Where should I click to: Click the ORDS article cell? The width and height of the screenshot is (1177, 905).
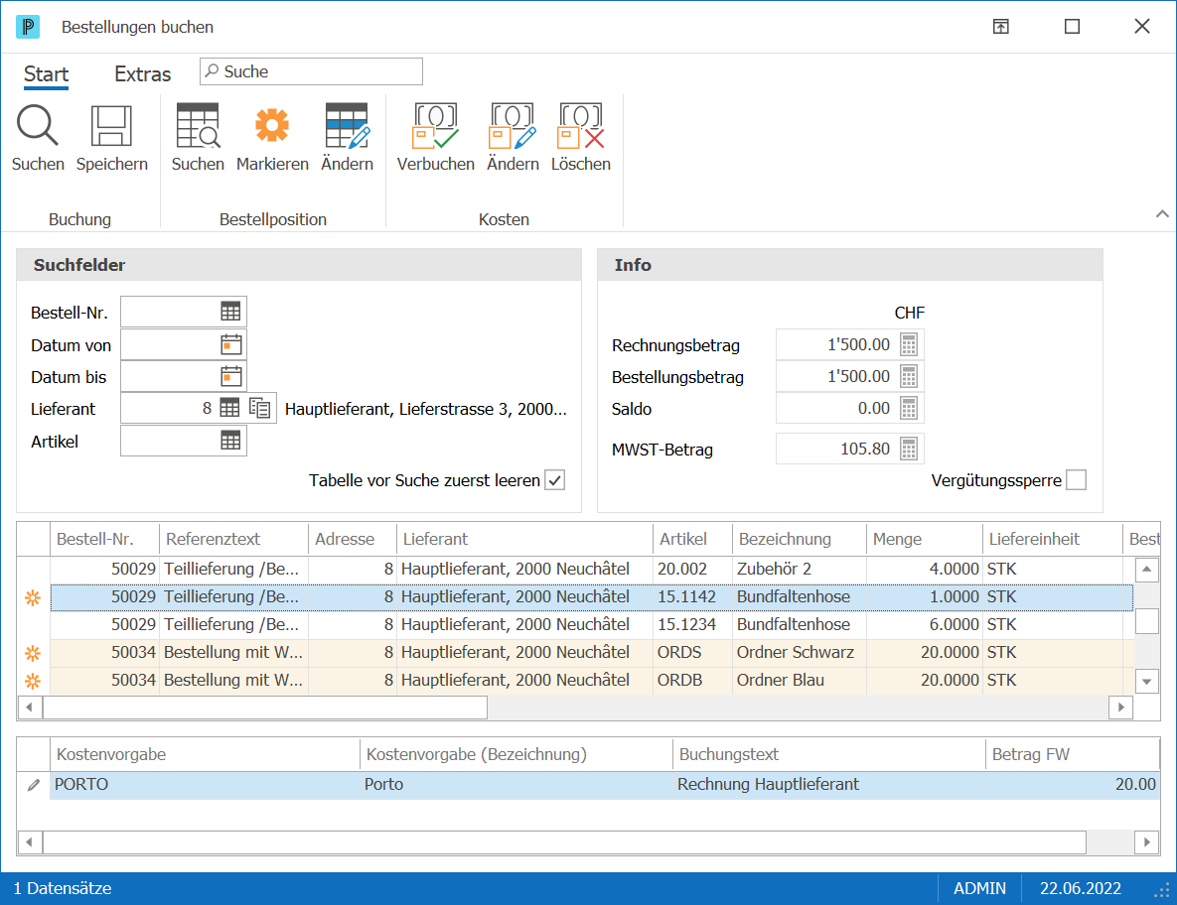point(692,652)
